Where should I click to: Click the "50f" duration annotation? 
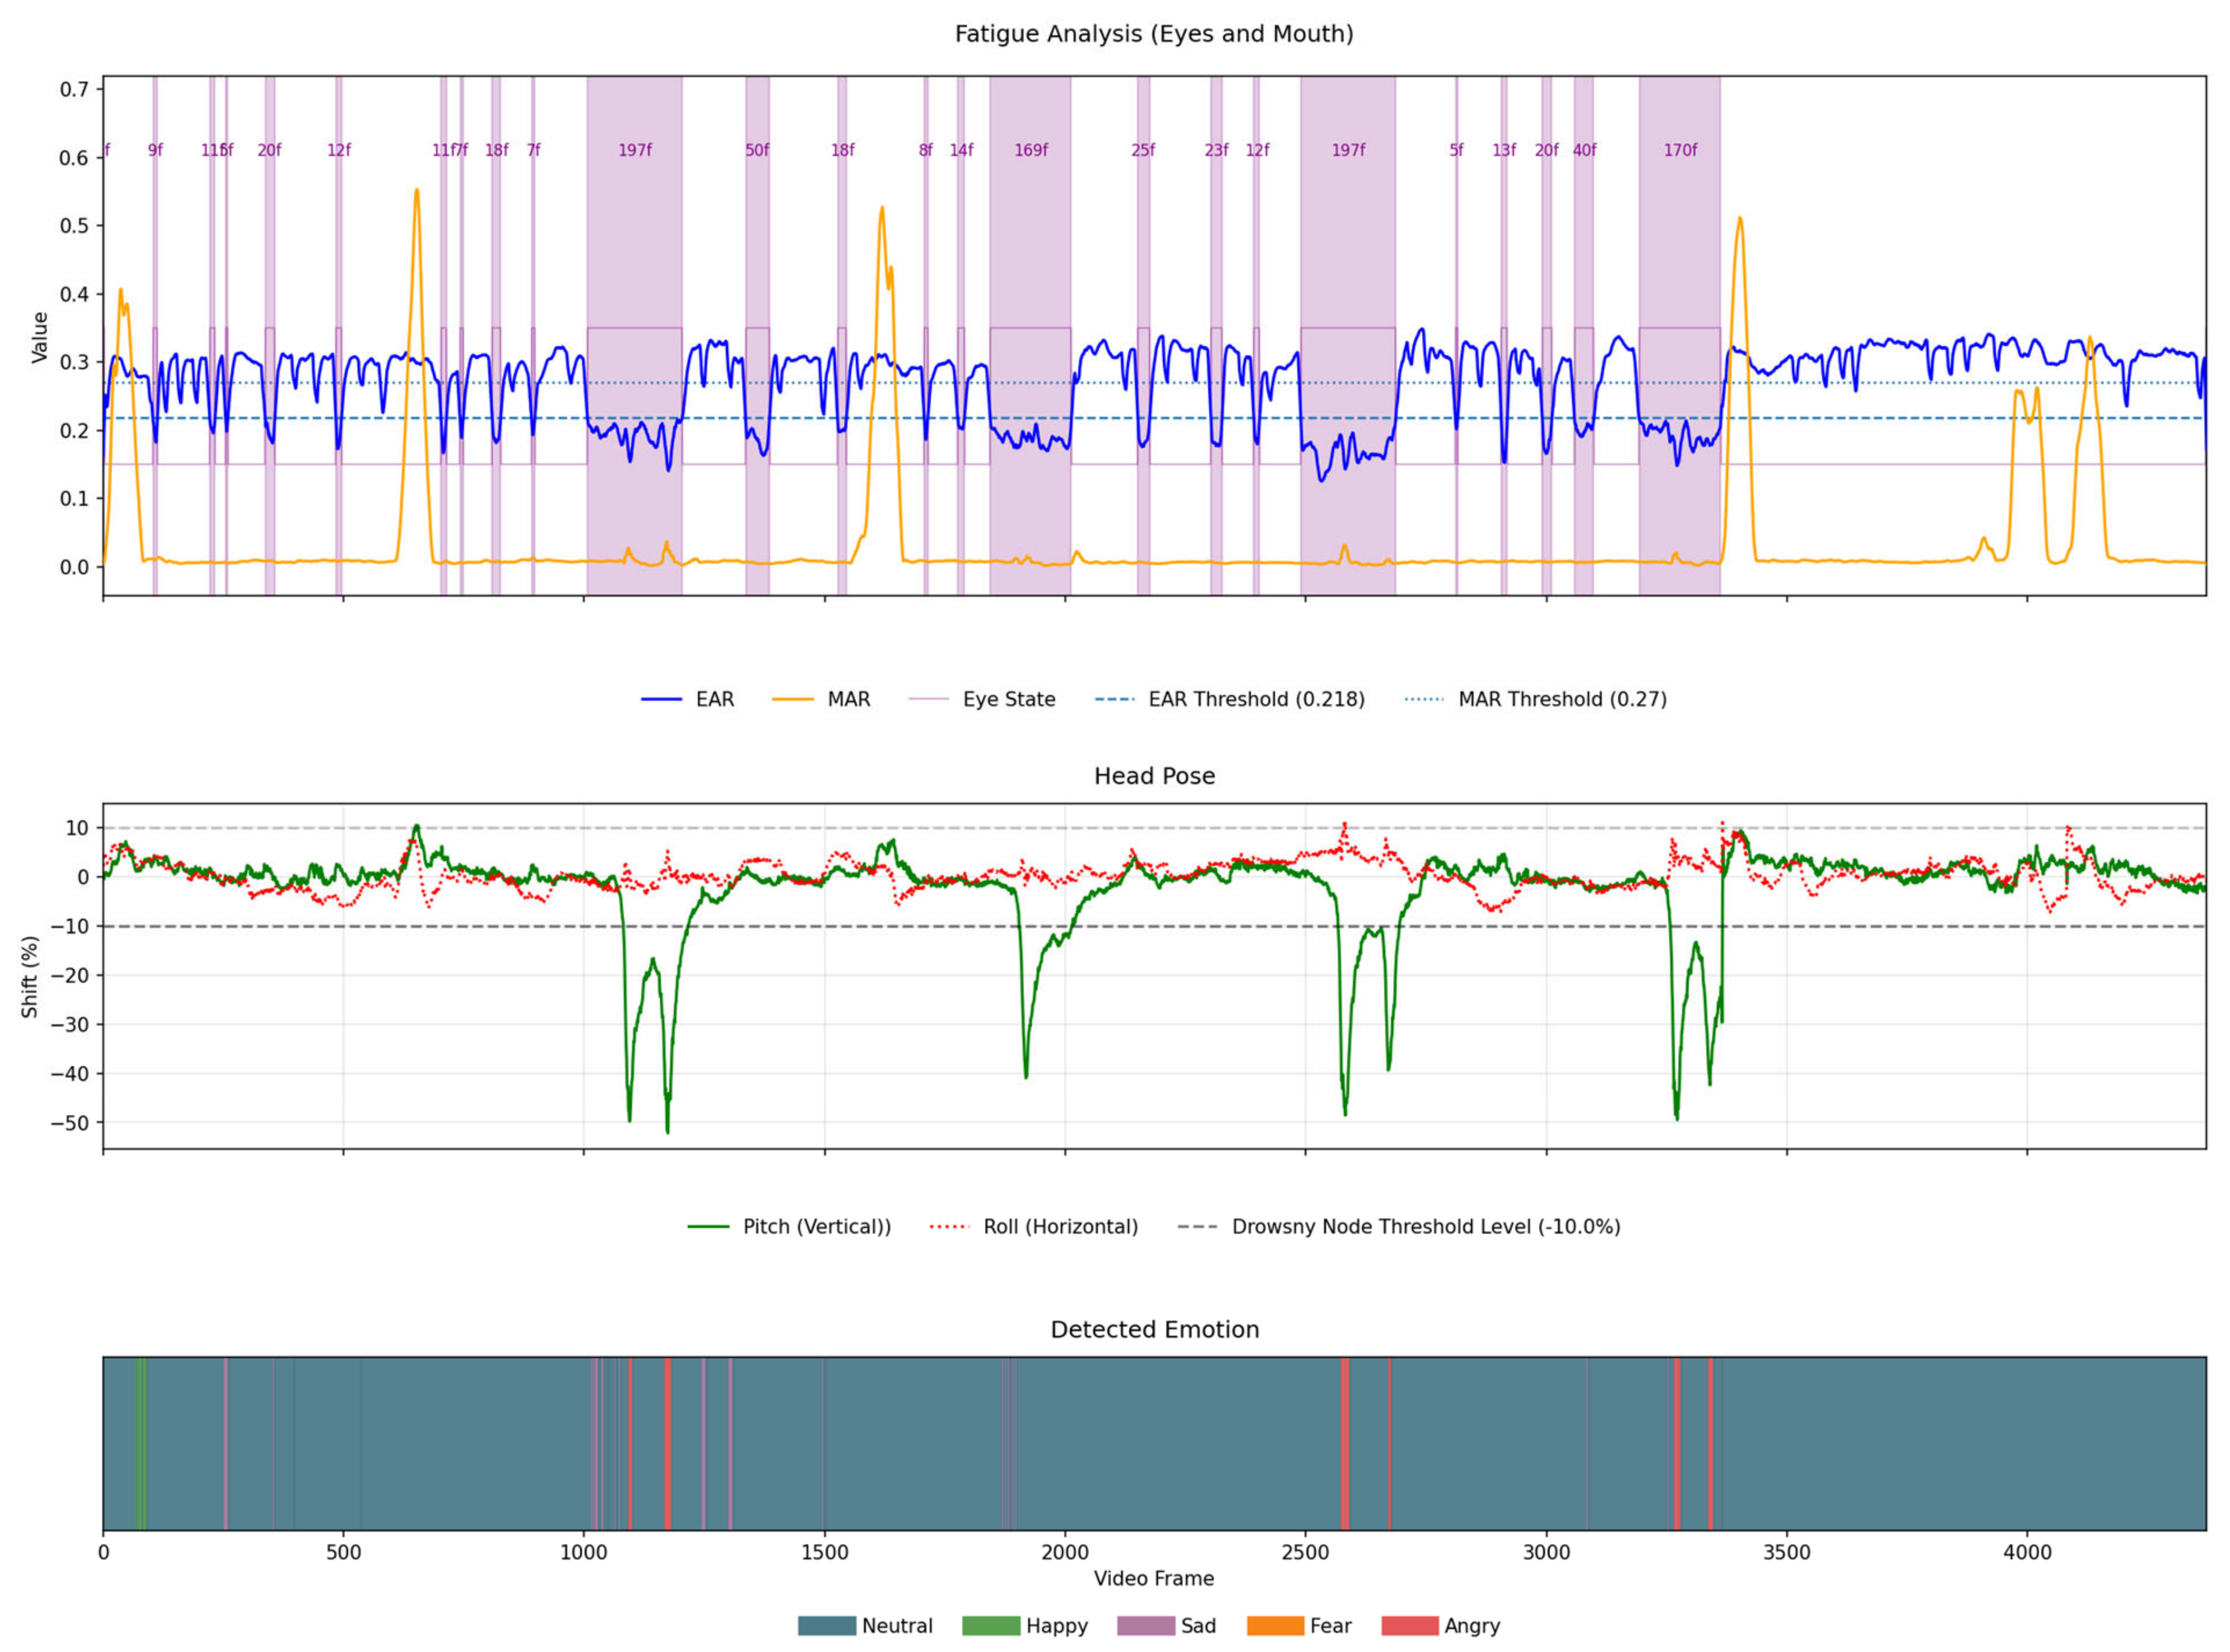(757, 150)
